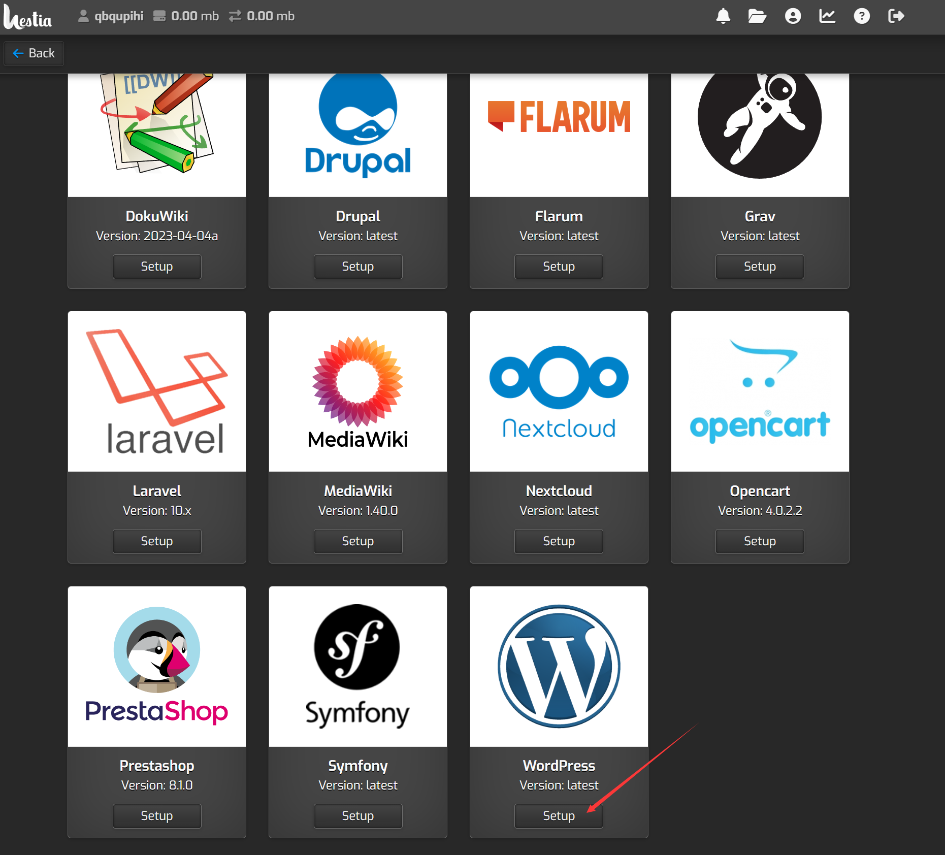945x855 pixels.
Task: Click "Version: 10.x" text
Action: (x=157, y=511)
